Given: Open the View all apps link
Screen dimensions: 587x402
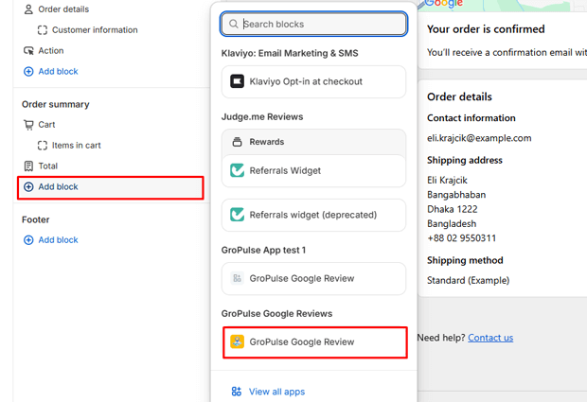Looking at the screenshot, I should click(276, 392).
